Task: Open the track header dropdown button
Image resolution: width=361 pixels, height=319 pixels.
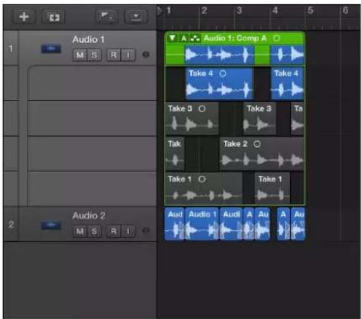Action: coord(136,16)
